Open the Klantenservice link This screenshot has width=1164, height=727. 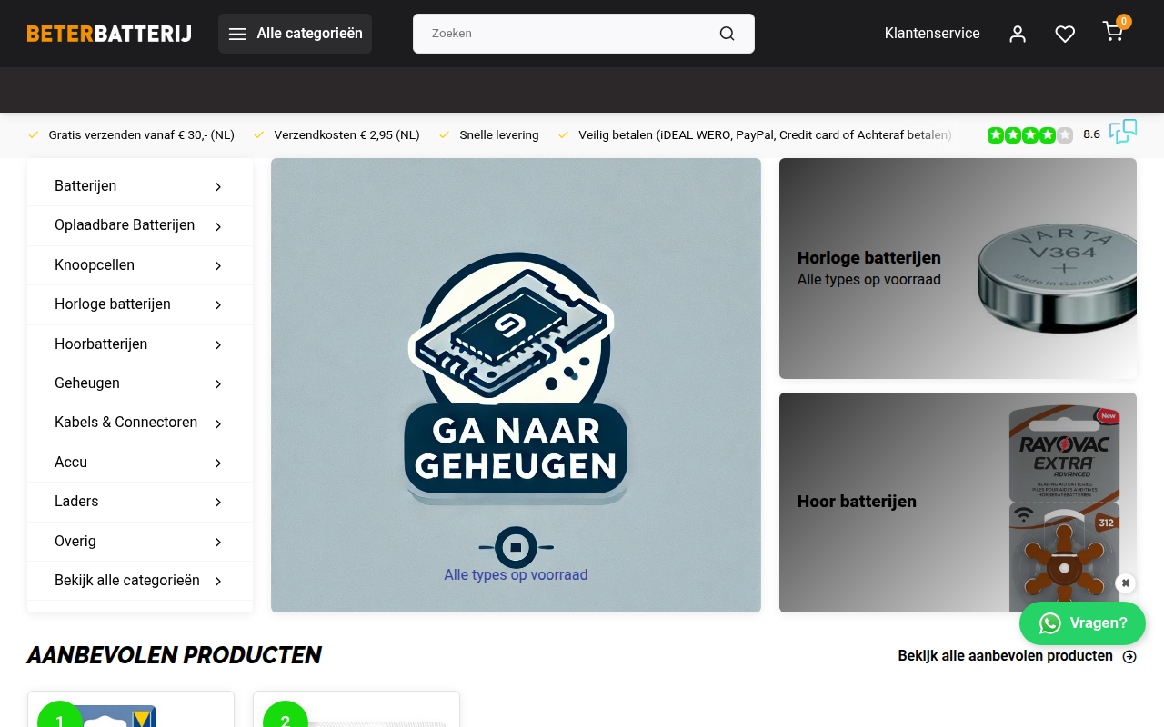tap(932, 34)
